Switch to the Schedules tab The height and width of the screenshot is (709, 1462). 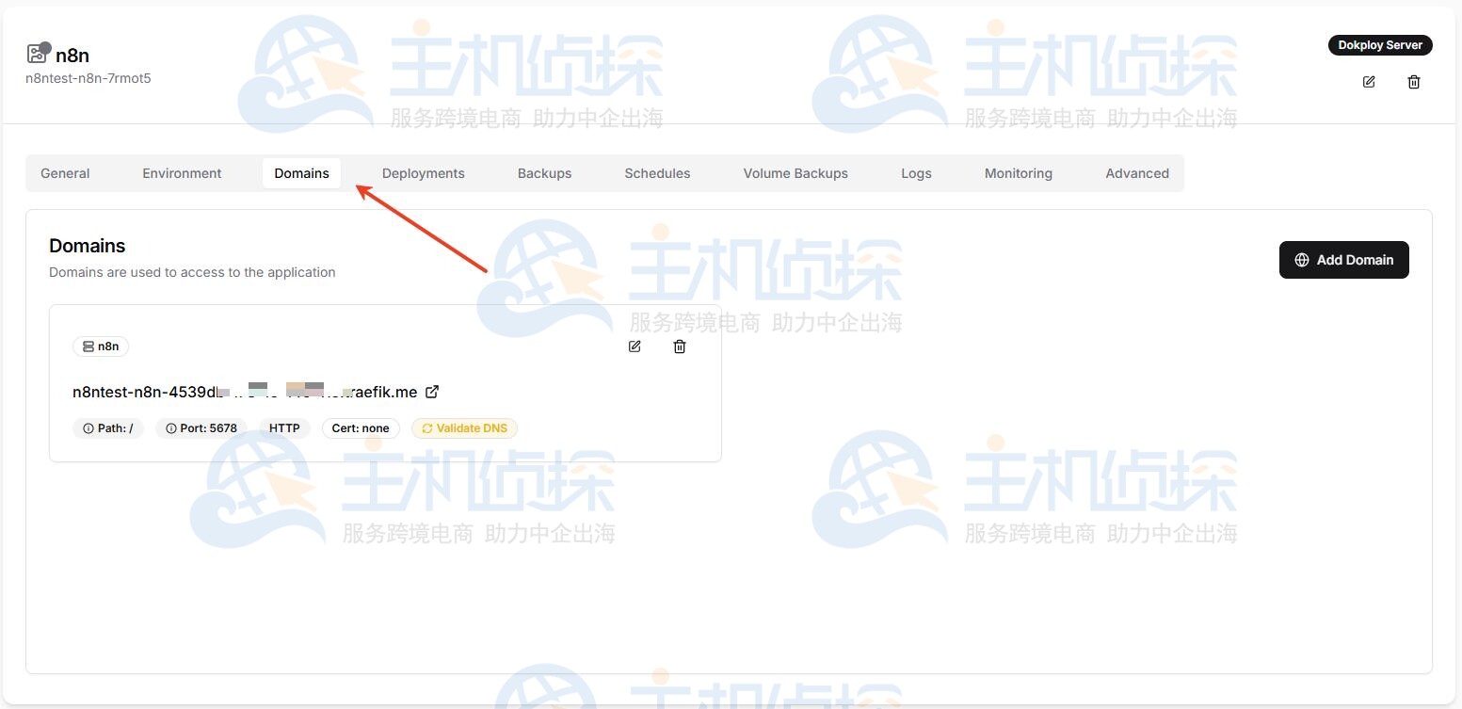tap(657, 173)
